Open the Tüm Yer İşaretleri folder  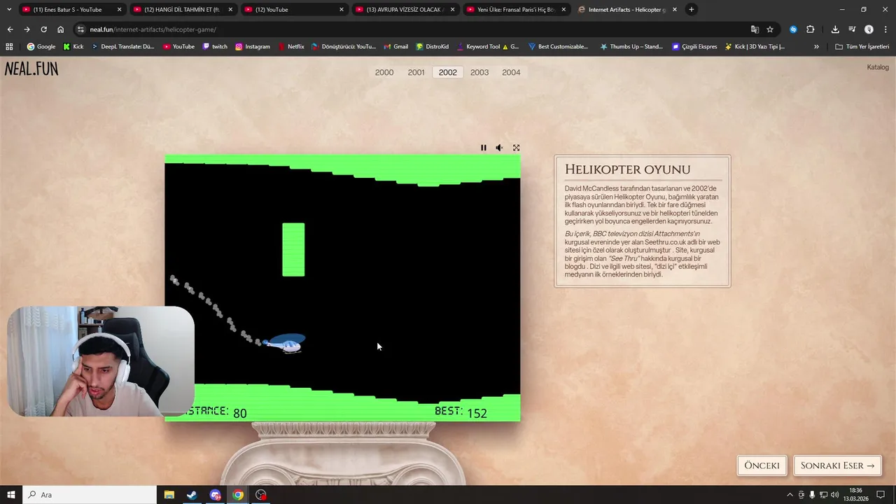pos(862,46)
